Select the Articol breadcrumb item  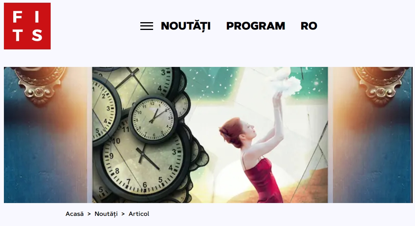point(139,214)
